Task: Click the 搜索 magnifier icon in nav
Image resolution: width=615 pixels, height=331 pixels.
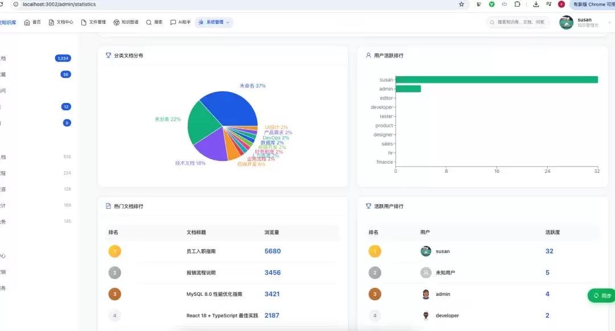Action: [149, 22]
